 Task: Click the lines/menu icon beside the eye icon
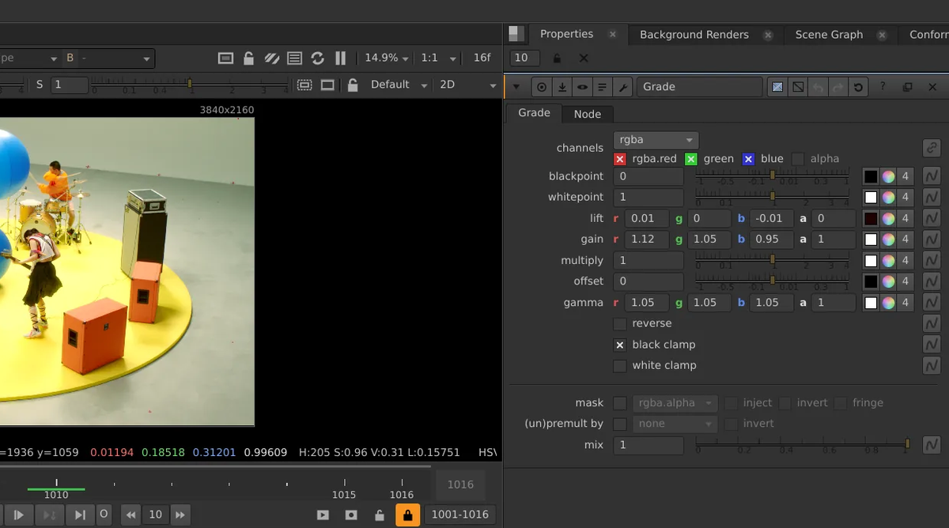[603, 87]
